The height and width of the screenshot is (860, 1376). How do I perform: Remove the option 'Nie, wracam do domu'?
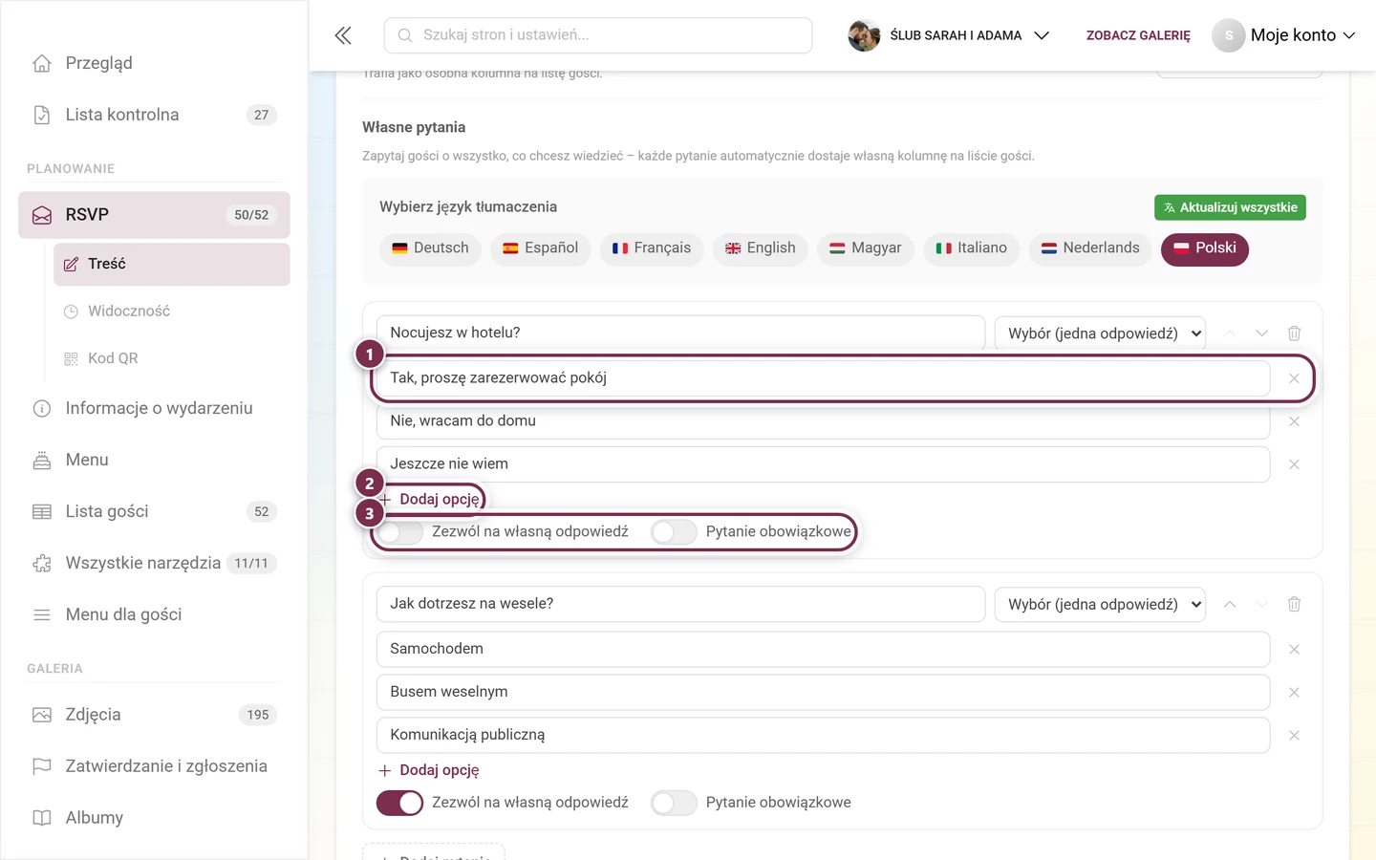coord(1294,421)
